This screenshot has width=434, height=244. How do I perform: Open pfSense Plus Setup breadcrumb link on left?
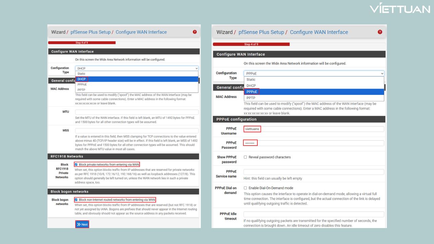(91, 32)
